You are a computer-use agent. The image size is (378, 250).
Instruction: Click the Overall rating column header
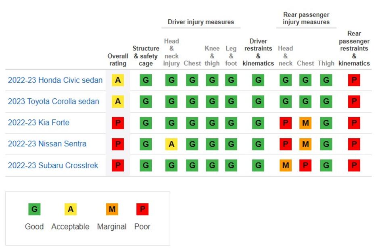click(118, 60)
